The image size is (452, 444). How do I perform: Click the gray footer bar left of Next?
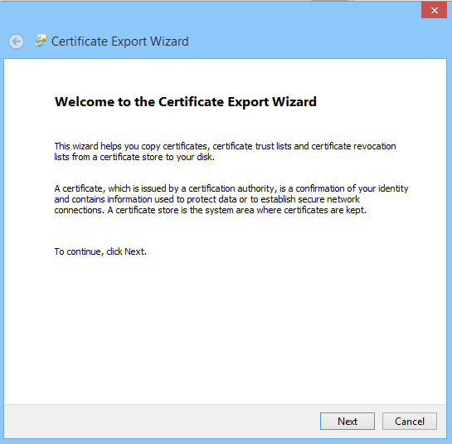pos(162,422)
